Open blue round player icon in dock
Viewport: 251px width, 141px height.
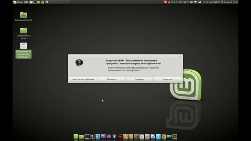pyautogui.click(x=114, y=136)
